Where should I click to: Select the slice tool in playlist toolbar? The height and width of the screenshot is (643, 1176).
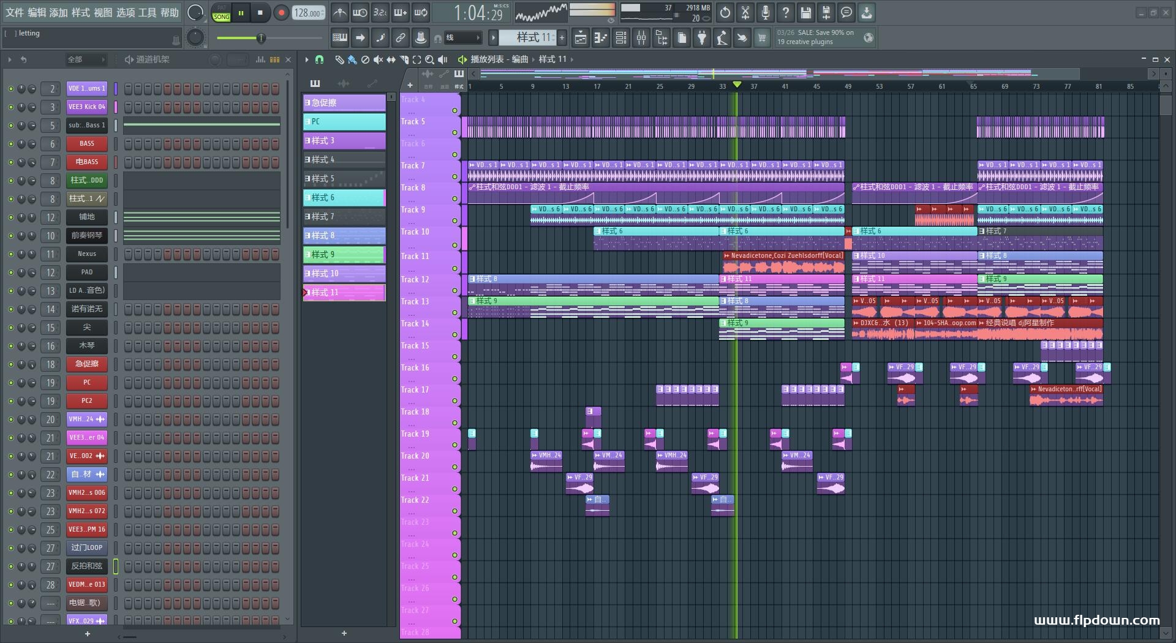[x=404, y=59]
